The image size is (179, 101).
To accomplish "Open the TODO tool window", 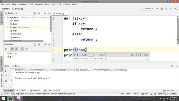I will [x=21, y=90].
